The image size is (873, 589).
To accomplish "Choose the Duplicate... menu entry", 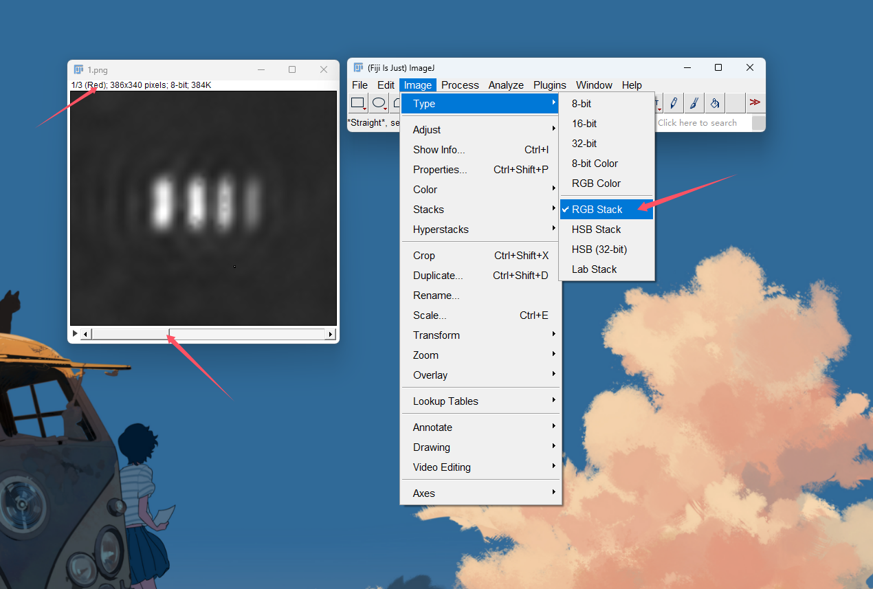I will coord(481,276).
